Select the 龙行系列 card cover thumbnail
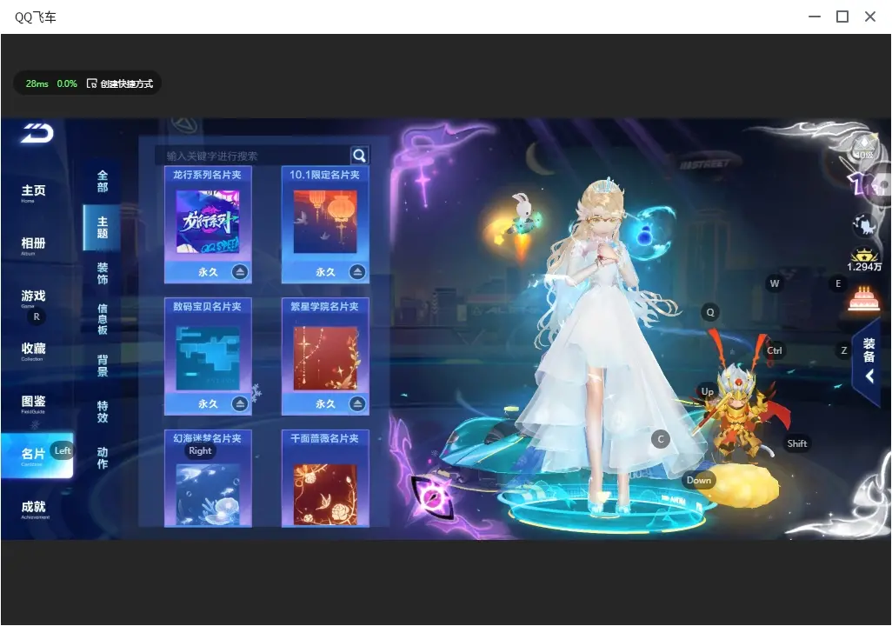892x626 pixels. (208, 222)
